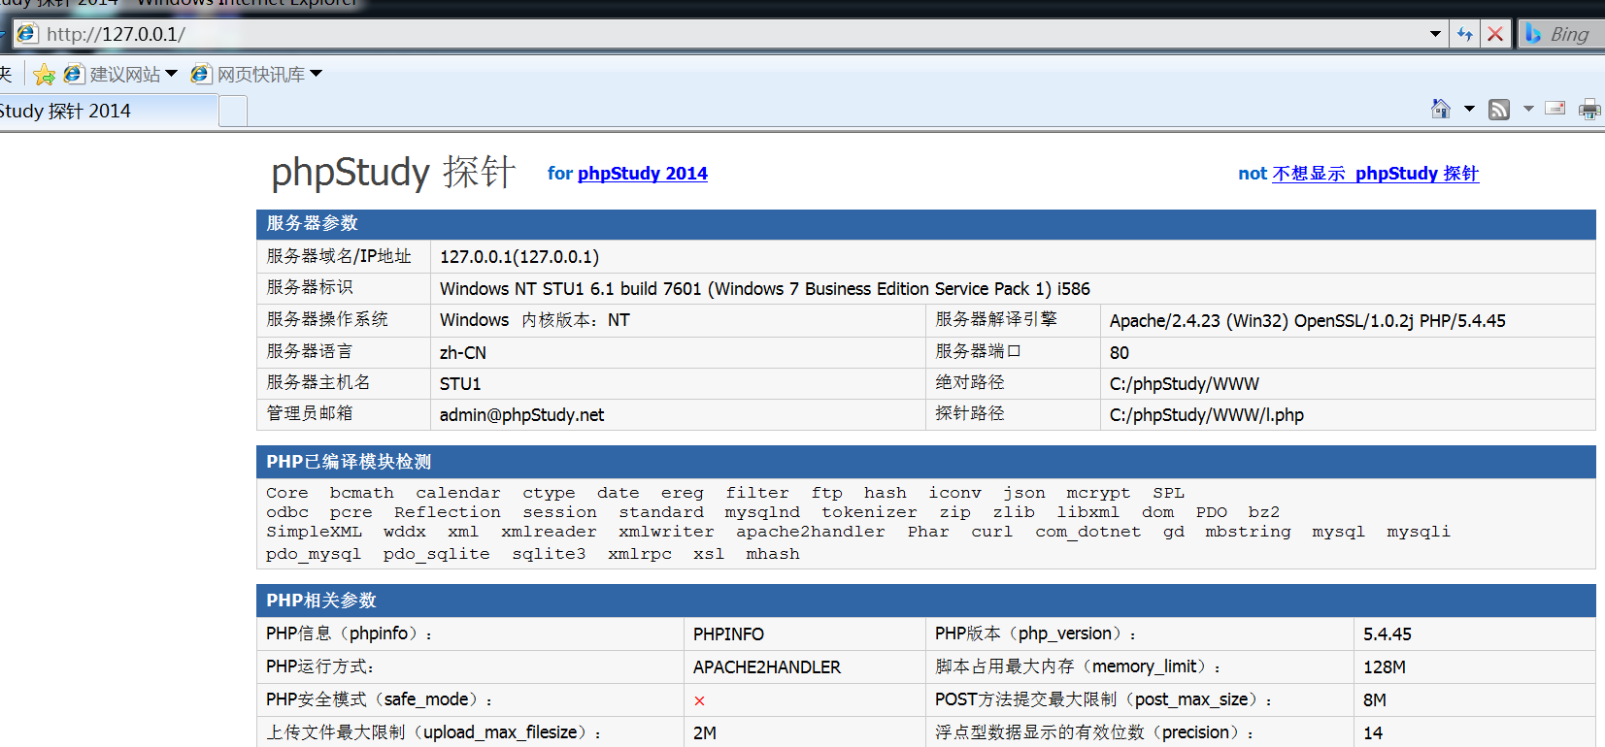Click the refresh icon beside the address bar

point(1464,34)
